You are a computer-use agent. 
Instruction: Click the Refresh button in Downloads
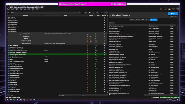[112, 23]
